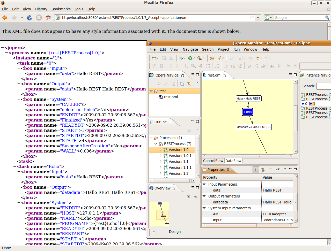
Task: Close the Overview view
Action: click(x=174, y=188)
